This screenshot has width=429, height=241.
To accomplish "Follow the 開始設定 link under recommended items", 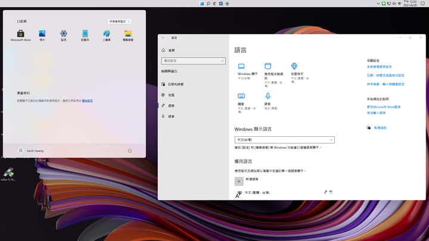I will point(87,101).
